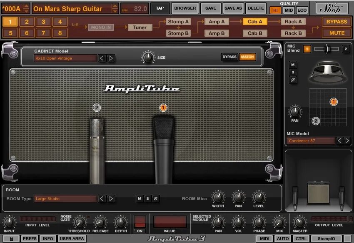Open PREFS settings
Screen dimensions: 354x243
point(30,238)
